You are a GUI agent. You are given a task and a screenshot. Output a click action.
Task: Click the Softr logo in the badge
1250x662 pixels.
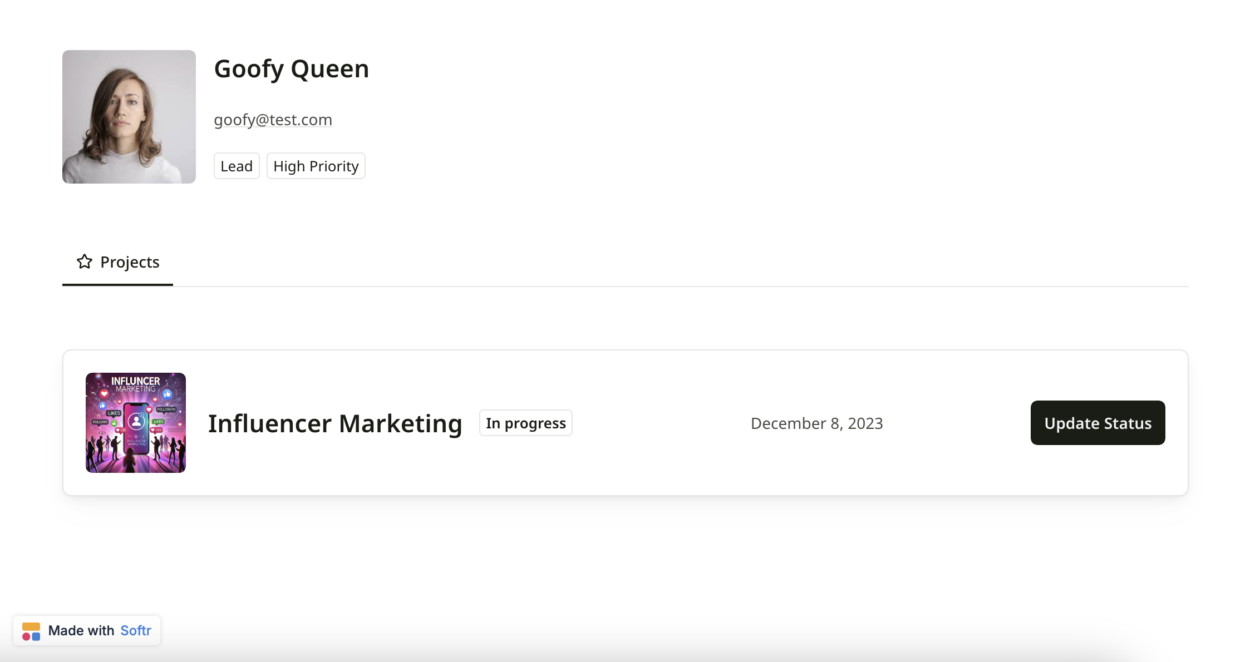pos(31,630)
